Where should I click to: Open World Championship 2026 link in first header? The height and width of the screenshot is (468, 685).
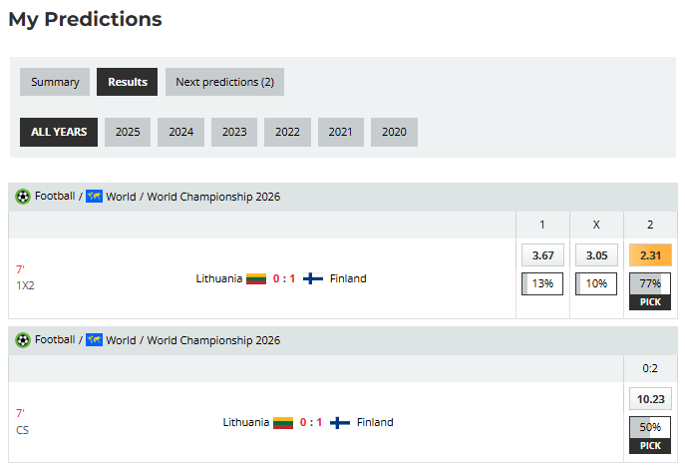click(213, 197)
